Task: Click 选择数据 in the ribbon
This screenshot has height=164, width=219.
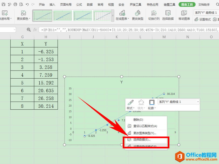Action: pos(168,15)
